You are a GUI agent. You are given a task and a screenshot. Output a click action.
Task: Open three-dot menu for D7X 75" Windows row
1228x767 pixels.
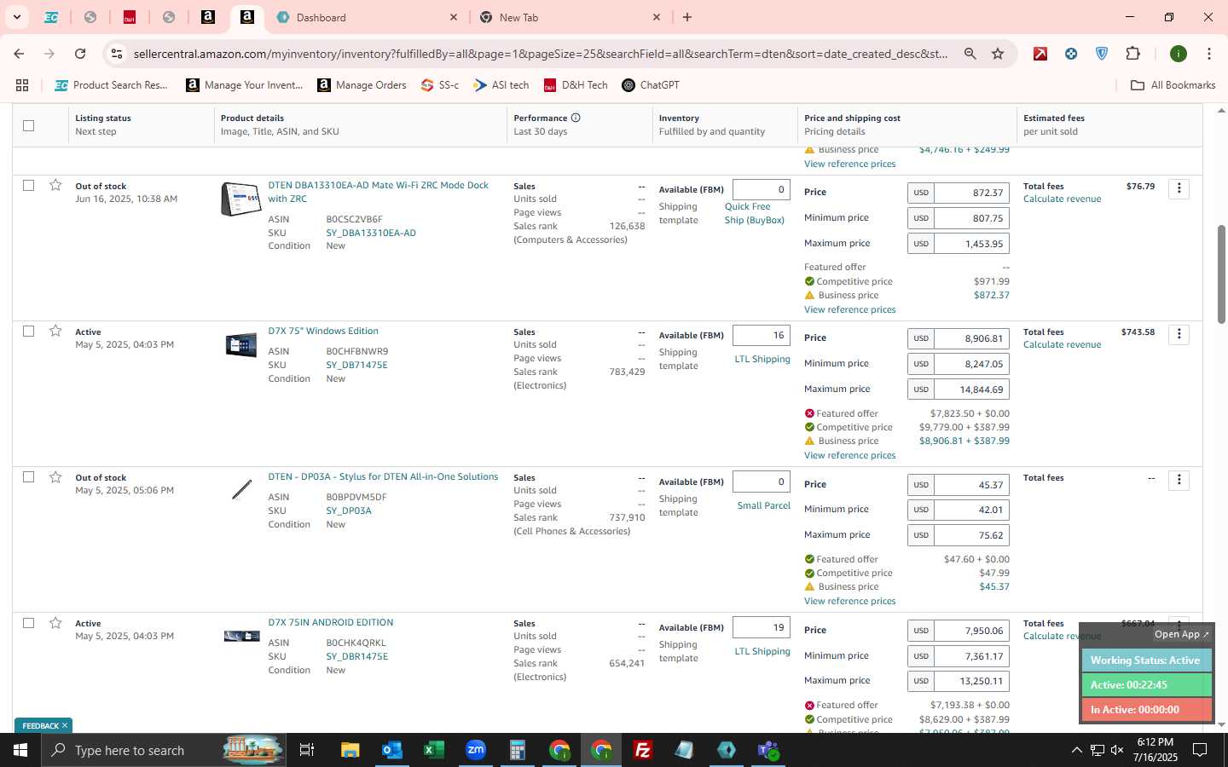pos(1179,334)
